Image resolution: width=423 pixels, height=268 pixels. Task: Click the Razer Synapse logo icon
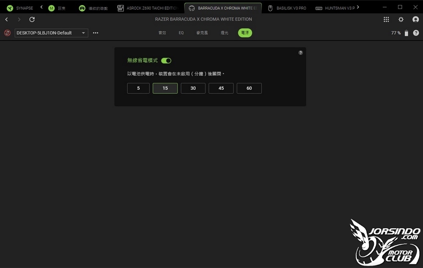tap(10, 8)
